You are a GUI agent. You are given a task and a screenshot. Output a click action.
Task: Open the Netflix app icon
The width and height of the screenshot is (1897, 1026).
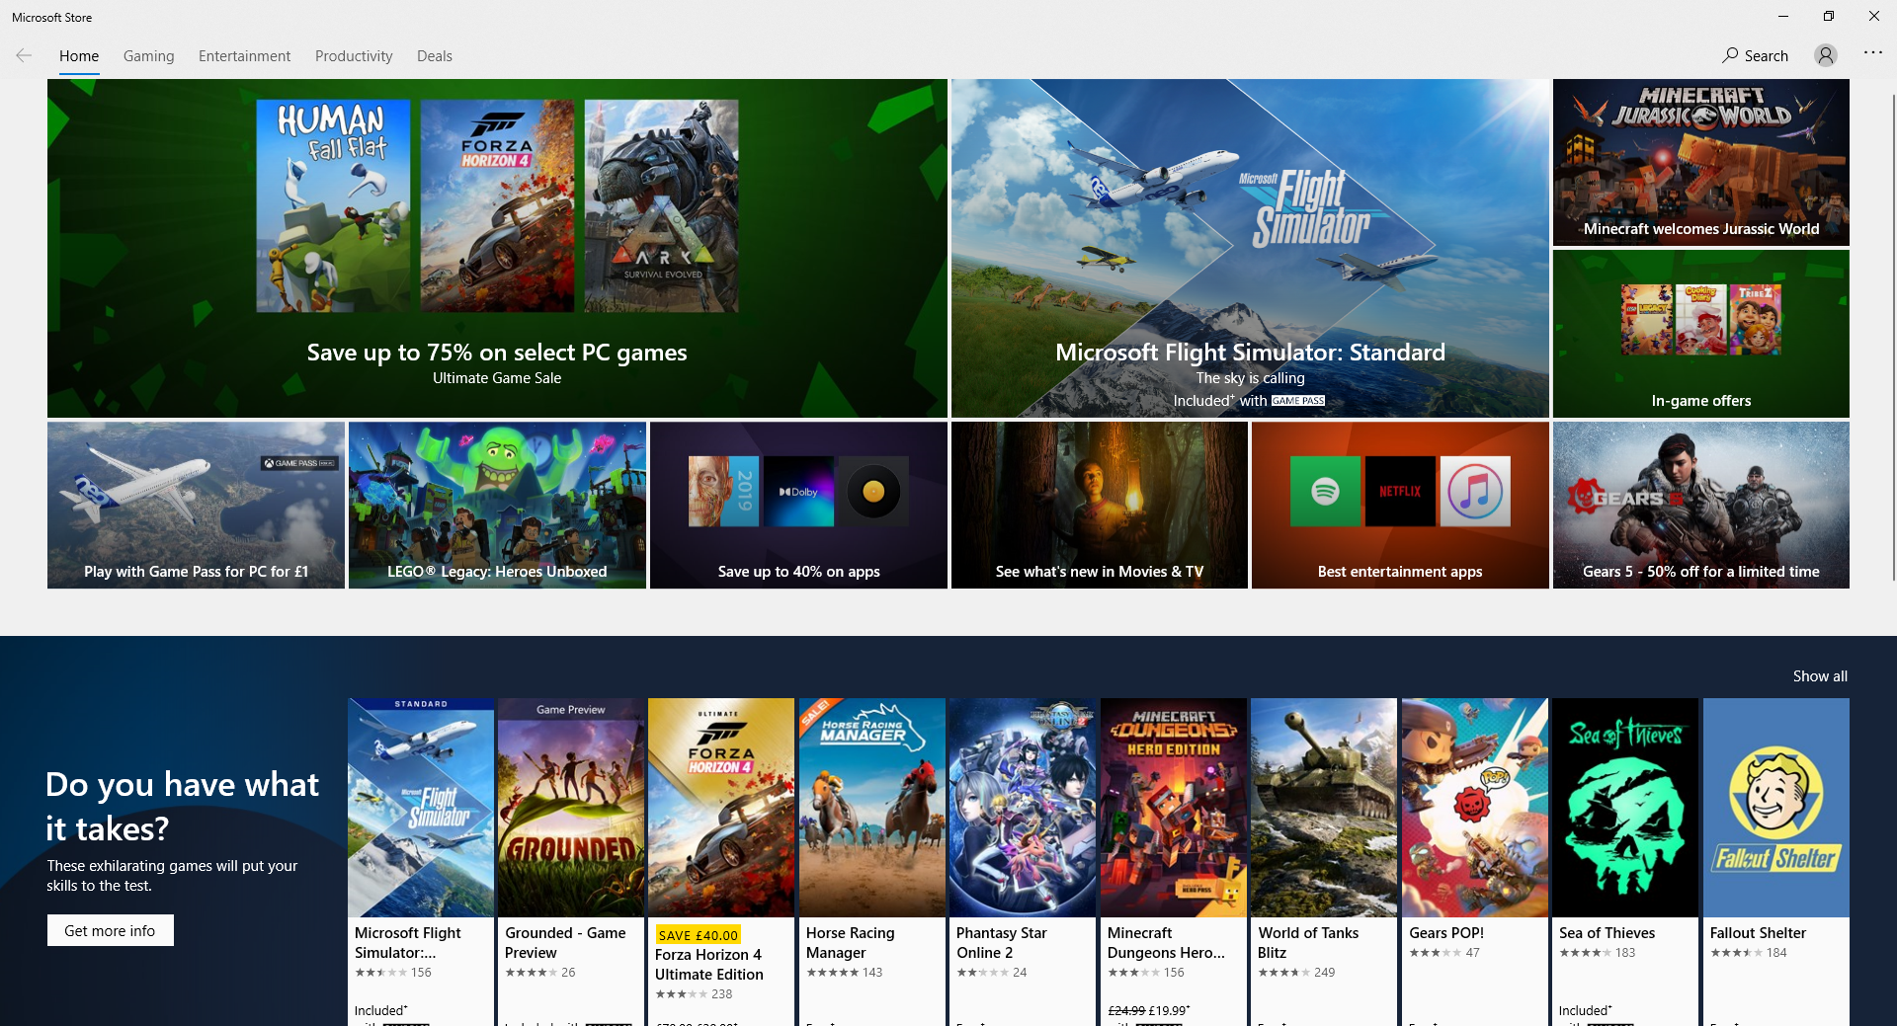(x=1400, y=491)
